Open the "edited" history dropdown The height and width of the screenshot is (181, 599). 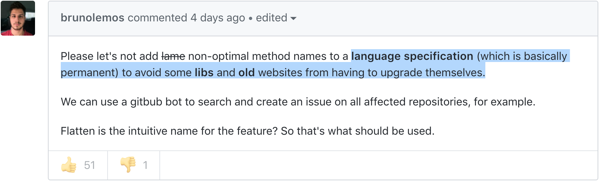coord(272,18)
